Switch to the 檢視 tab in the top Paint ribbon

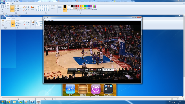[13, 3]
